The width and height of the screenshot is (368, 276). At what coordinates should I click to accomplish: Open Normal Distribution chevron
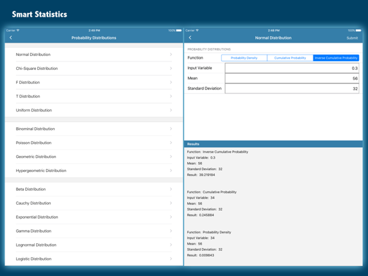tap(171, 55)
